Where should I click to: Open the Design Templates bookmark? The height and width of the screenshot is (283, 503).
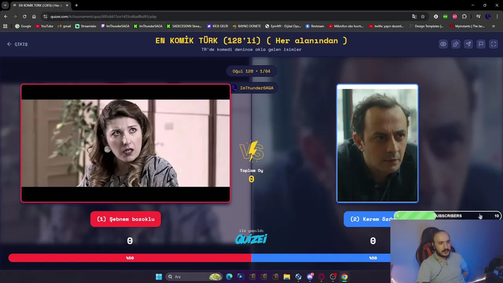[426, 26]
